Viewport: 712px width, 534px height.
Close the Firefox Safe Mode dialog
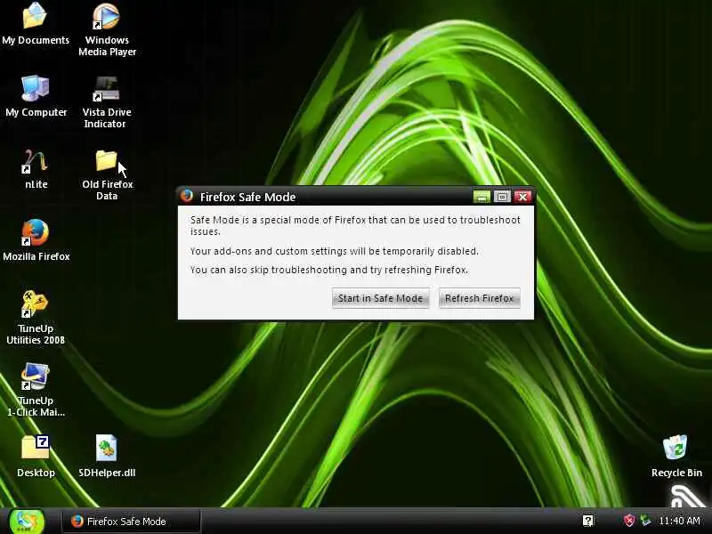[522, 197]
